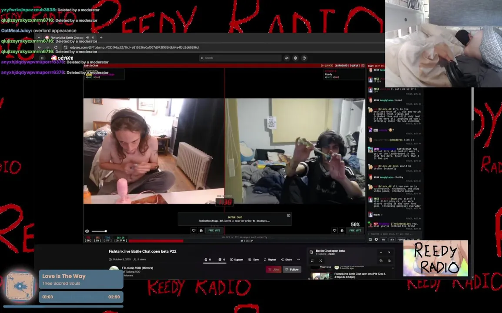The height and width of the screenshot is (313, 502).
Task: Open the tab list dropdown arrow
Action: [x=39, y=37]
